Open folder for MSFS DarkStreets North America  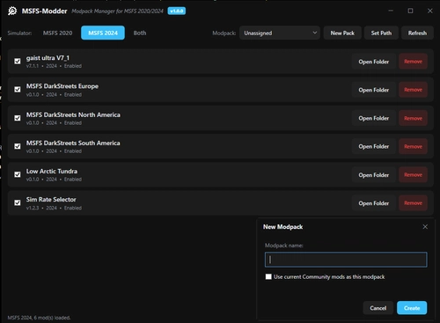pos(374,118)
